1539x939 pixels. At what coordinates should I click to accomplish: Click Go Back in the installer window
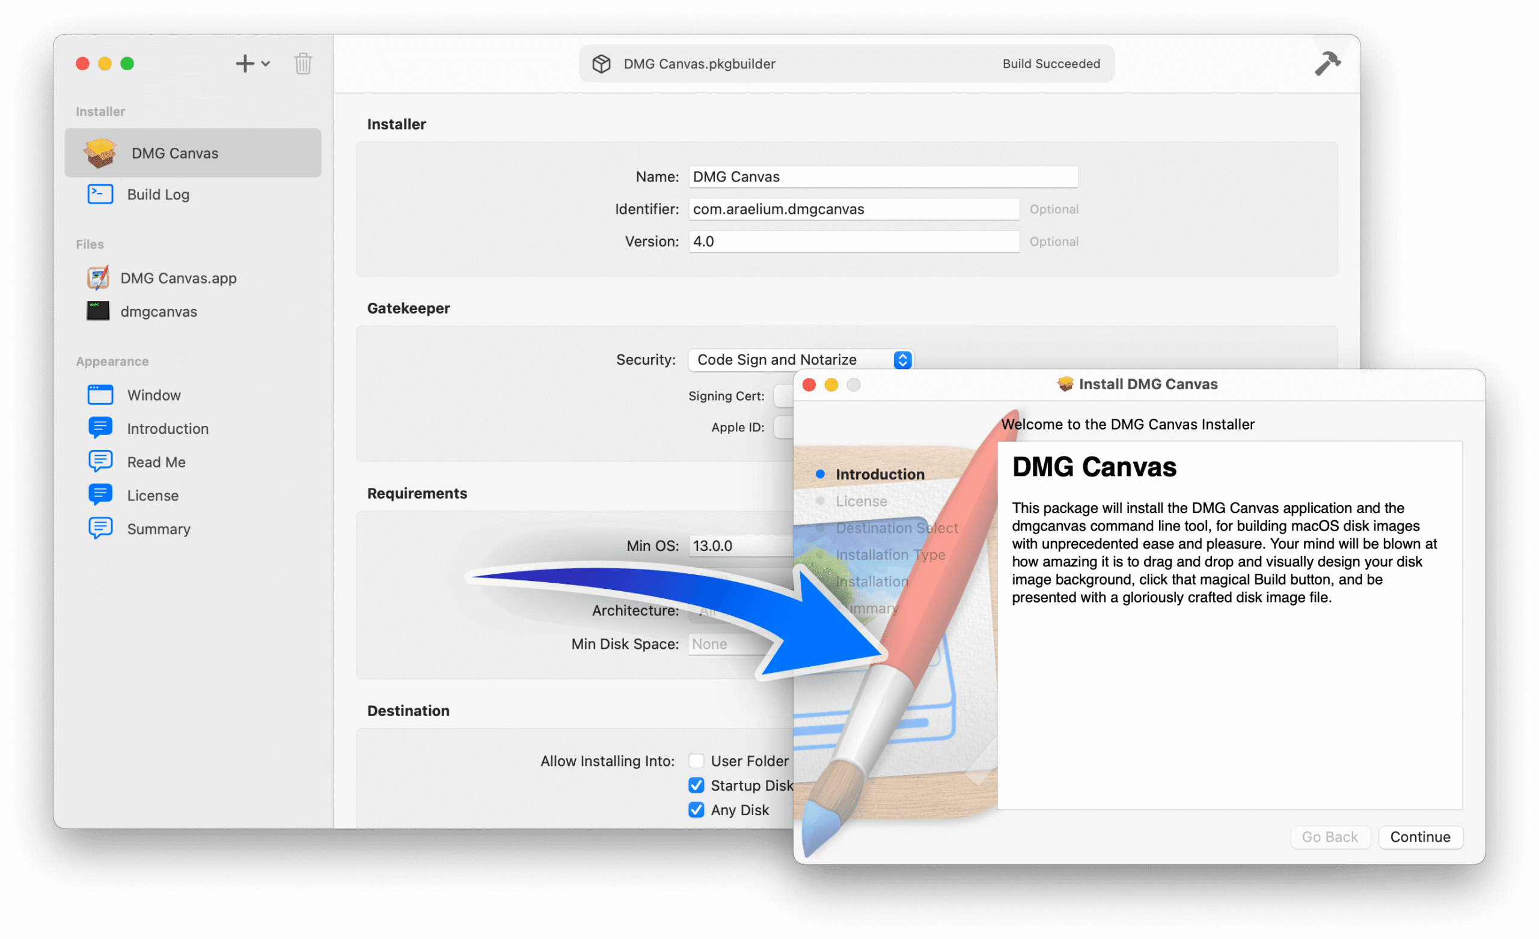[1330, 837]
